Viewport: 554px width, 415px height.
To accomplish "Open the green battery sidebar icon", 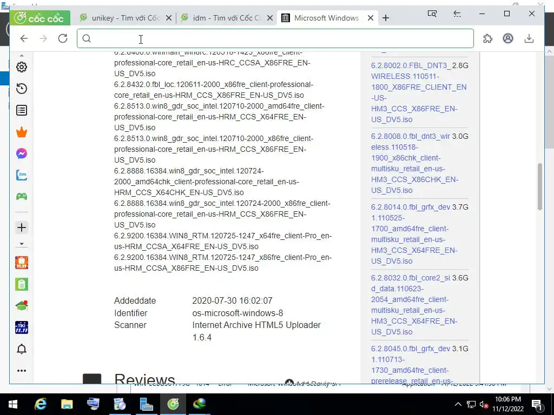I will (x=22, y=284).
